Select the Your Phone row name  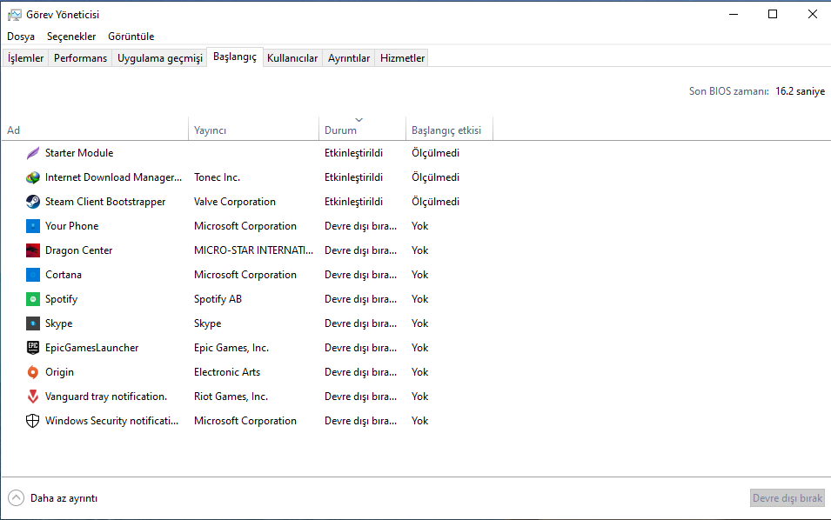(71, 226)
